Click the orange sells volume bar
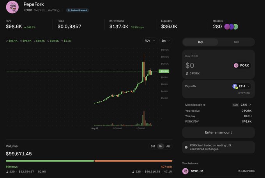This screenshot has height=178, width=265. [x=133, y=161]
